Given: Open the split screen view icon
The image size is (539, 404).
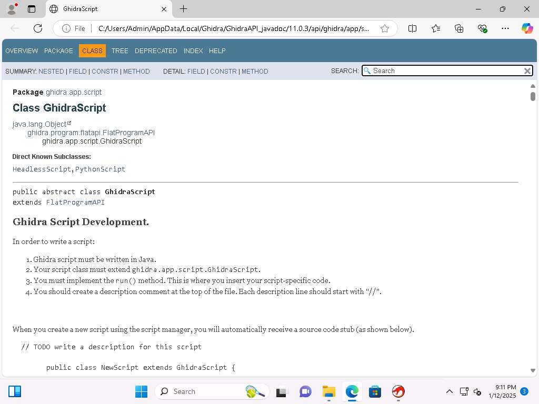Looking at the screenshot, I should pos(413,28).
